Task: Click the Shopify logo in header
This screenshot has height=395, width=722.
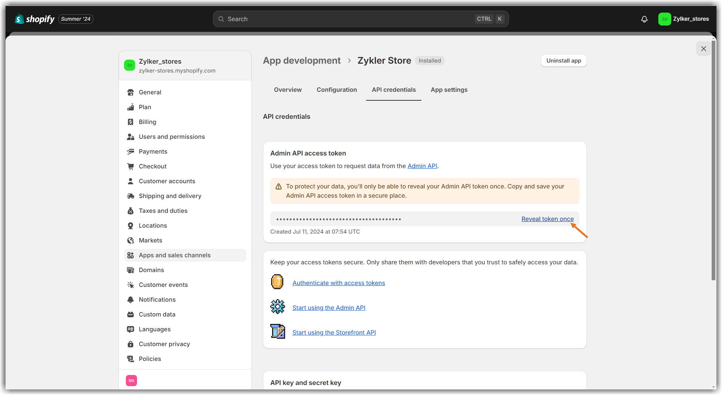Action: coord(35,19)
